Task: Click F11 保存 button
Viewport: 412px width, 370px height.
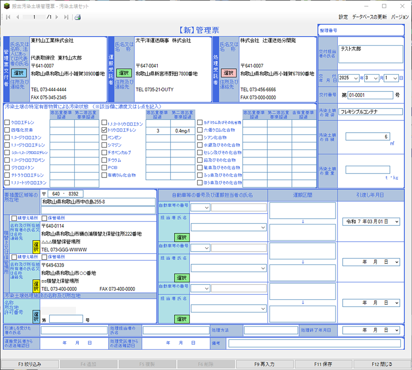Action: click(323, 364)
